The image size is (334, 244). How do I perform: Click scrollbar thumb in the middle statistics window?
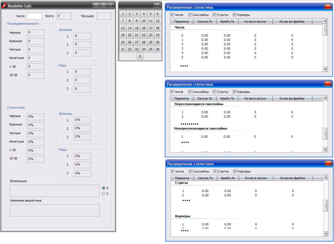pos(325,134)
